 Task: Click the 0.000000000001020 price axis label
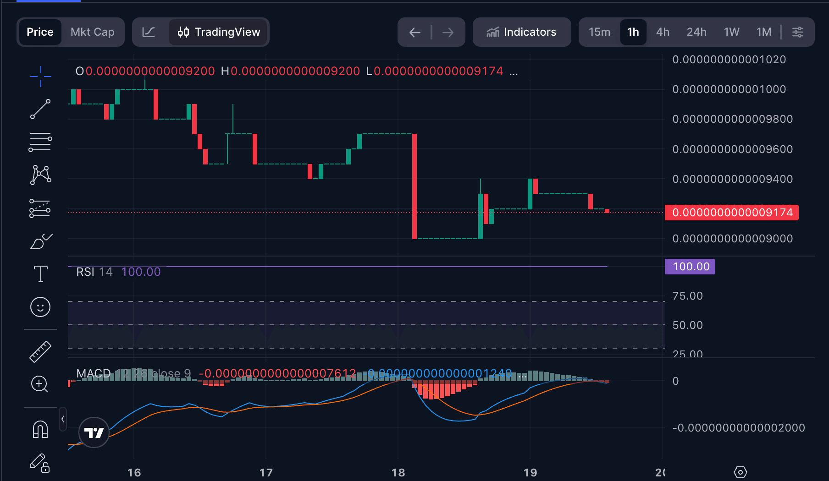coord(729,60)
